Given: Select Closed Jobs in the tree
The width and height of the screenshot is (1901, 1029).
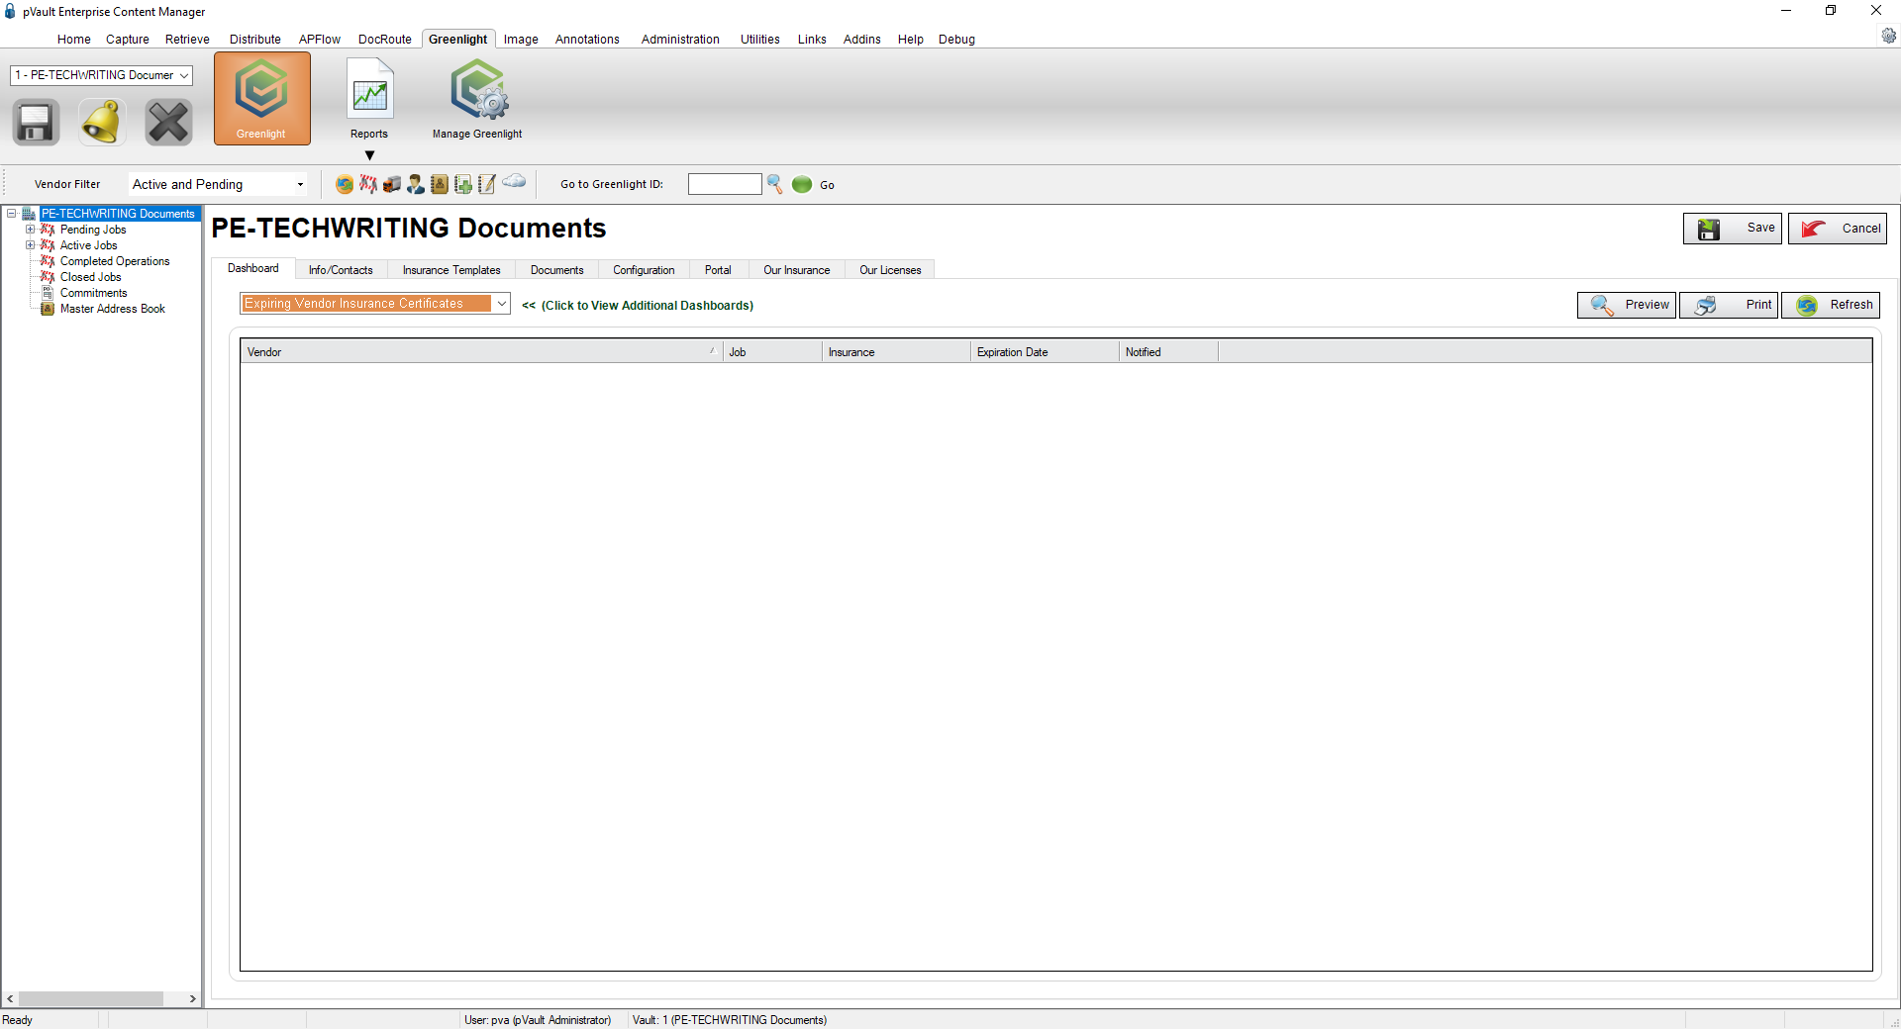Looking at the screenshot, I should (x=91, y=277).
